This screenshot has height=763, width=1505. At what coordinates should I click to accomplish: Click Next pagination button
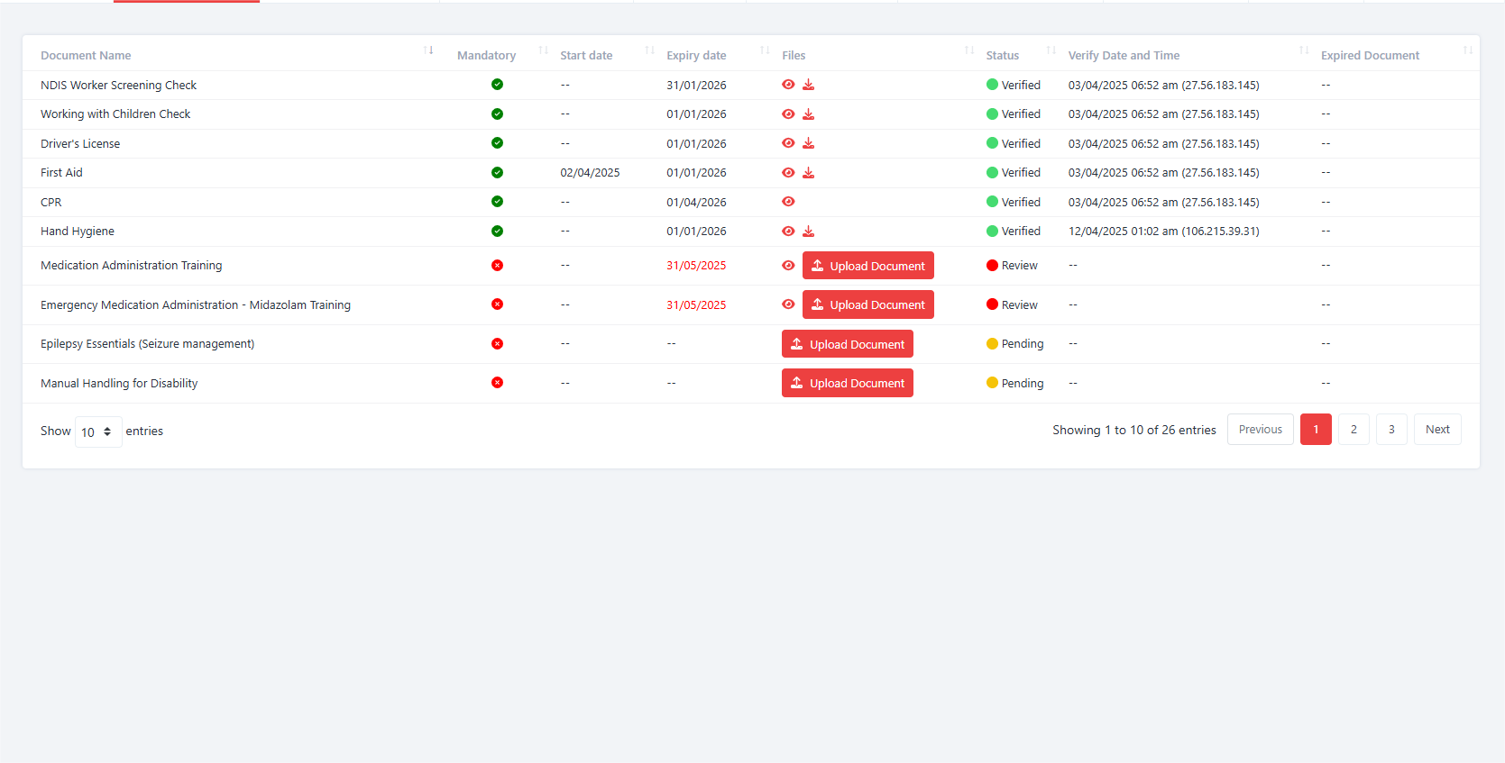(1437, 430)
